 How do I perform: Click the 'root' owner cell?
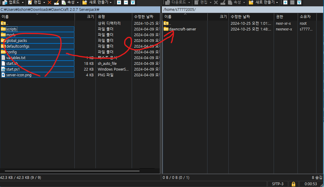click(303, 23)
